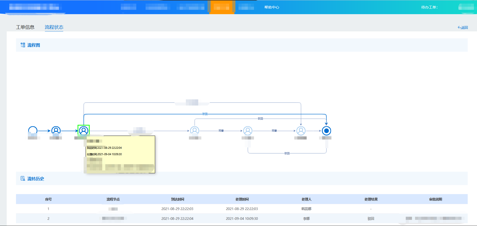Click the second user node in flow
Image resolution: width=477 pixels, height=226 pixels.
pos(56,131)
